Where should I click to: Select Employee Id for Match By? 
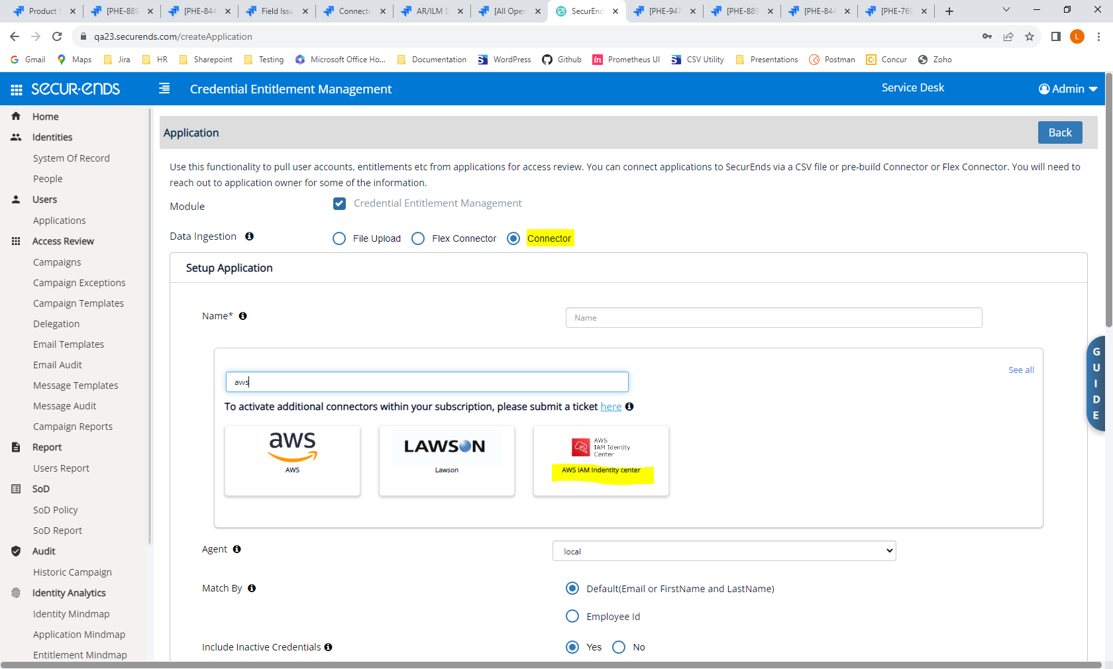point(572,616)
